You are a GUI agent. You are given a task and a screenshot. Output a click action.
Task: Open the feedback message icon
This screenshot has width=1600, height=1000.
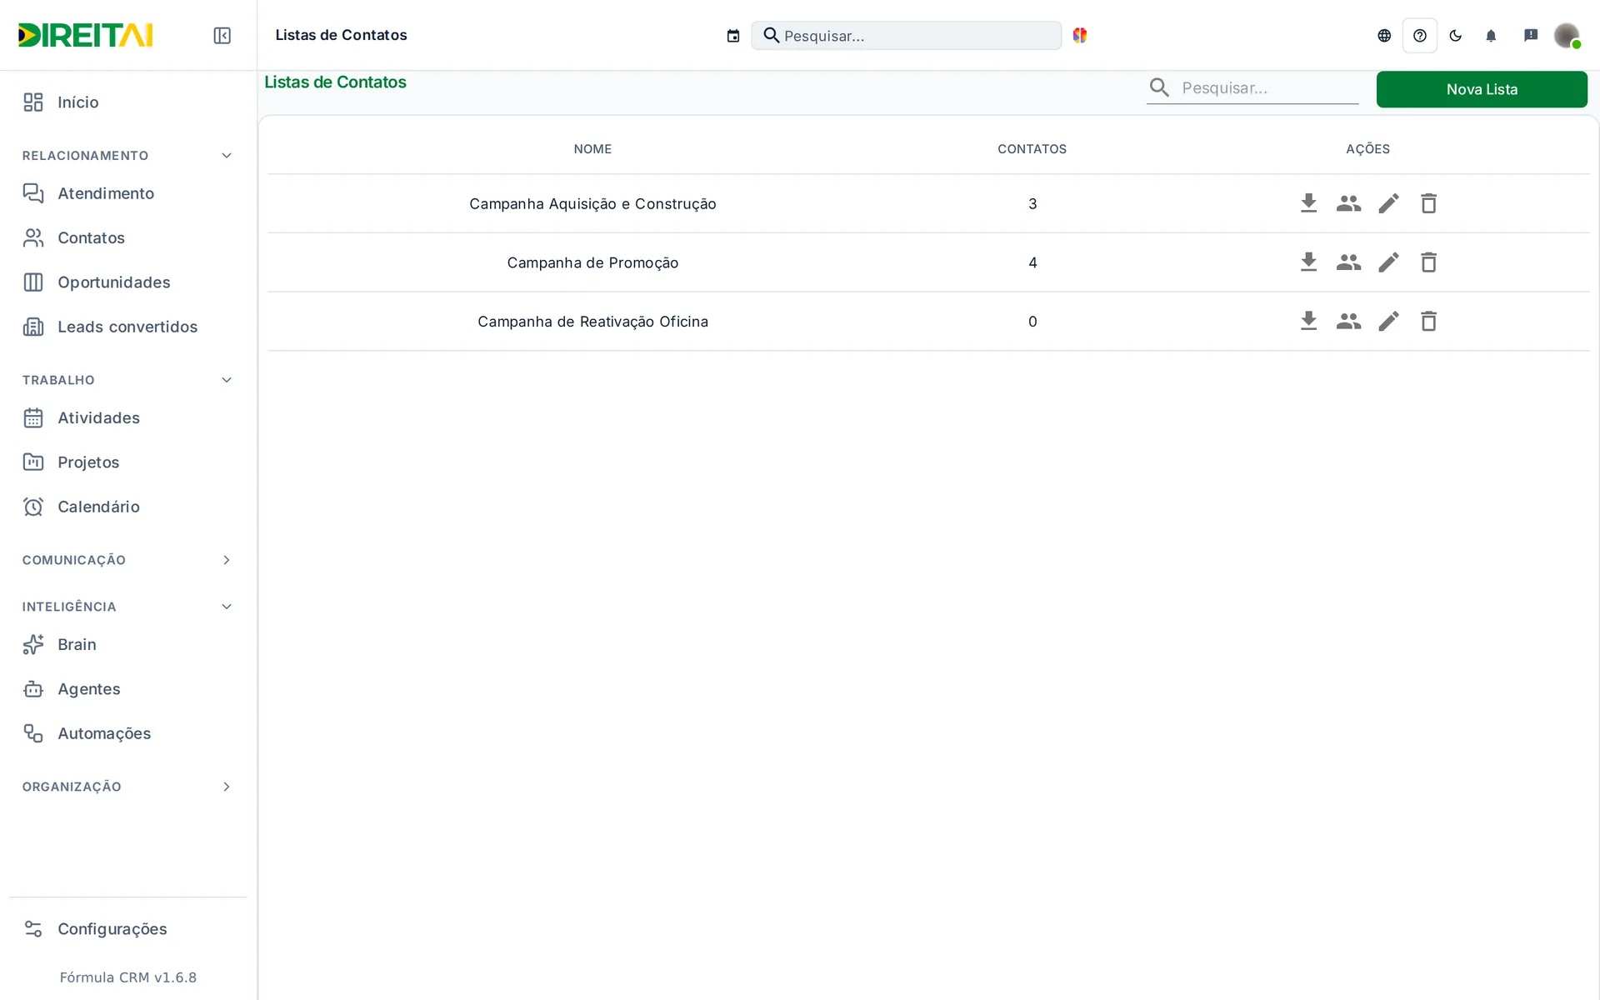1531,36
